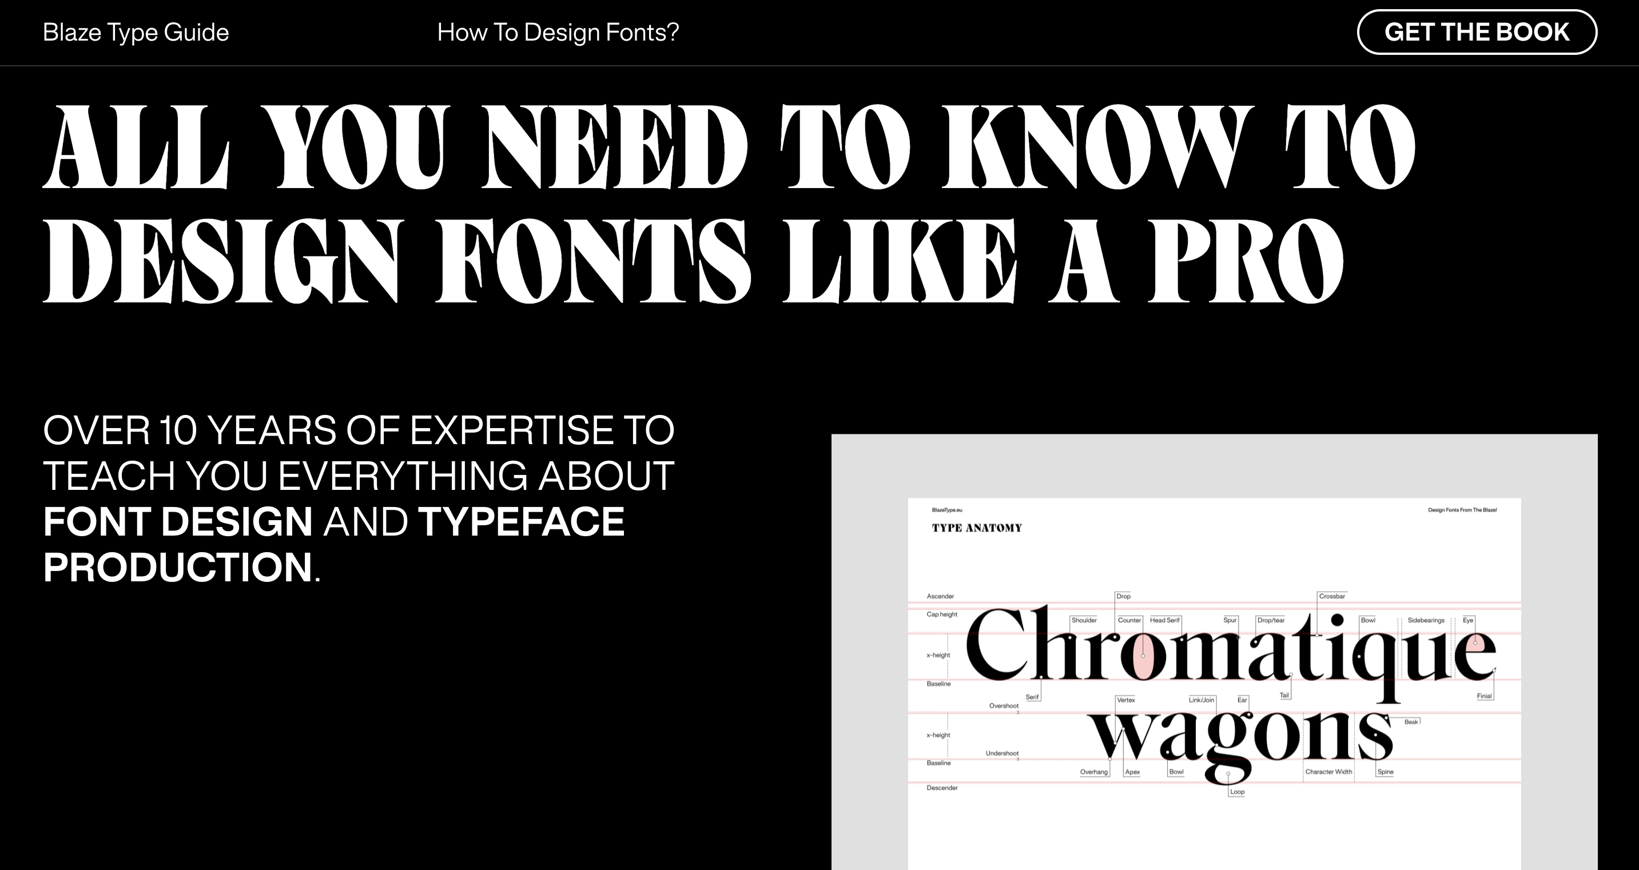Click the Sidebearings label between dashed lines
The width and height of the screenshot is (1639, 870).
[1425, 620]
